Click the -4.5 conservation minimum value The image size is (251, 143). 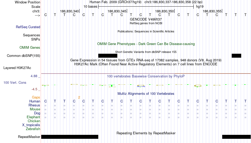(34, 89)
